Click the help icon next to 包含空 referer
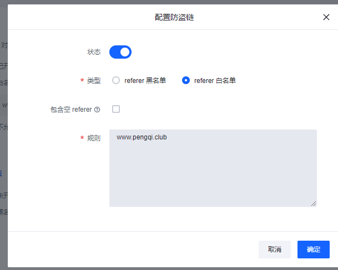The image size is (338, 270). click(x=97, y=110)
